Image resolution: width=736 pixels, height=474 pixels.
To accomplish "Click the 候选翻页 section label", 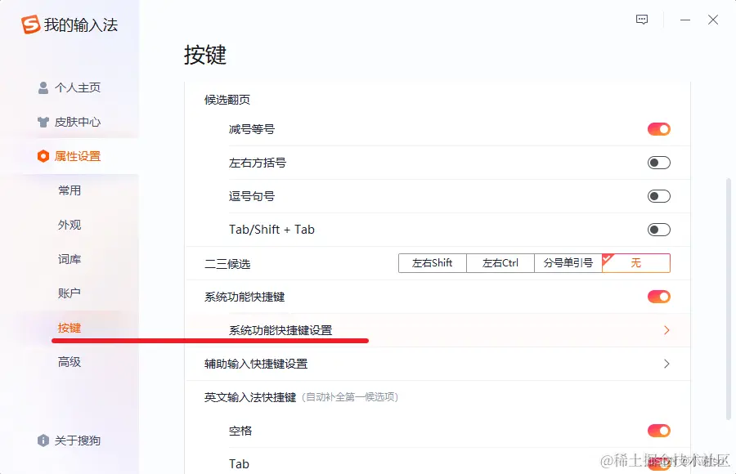I will tap(227, 100).
